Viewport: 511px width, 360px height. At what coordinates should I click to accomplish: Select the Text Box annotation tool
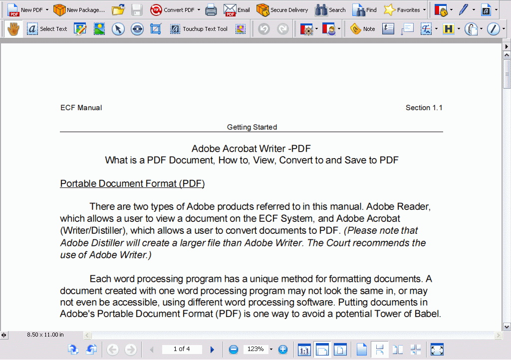[x=388, y=29]
